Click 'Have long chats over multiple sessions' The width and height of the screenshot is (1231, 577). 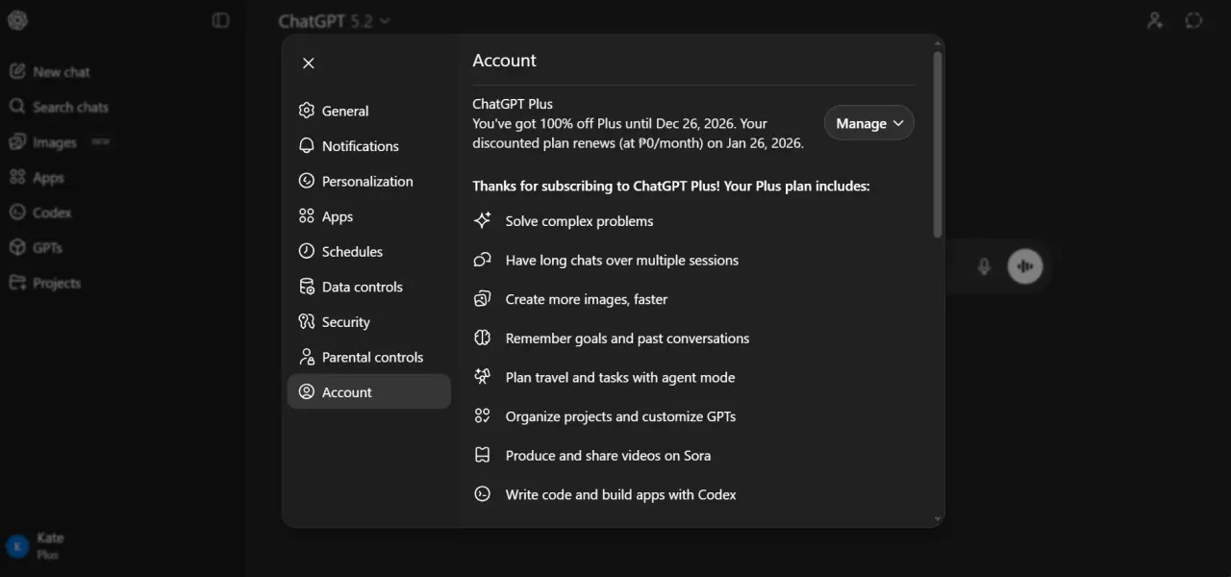pyautogui.click(x=622, y=261)
